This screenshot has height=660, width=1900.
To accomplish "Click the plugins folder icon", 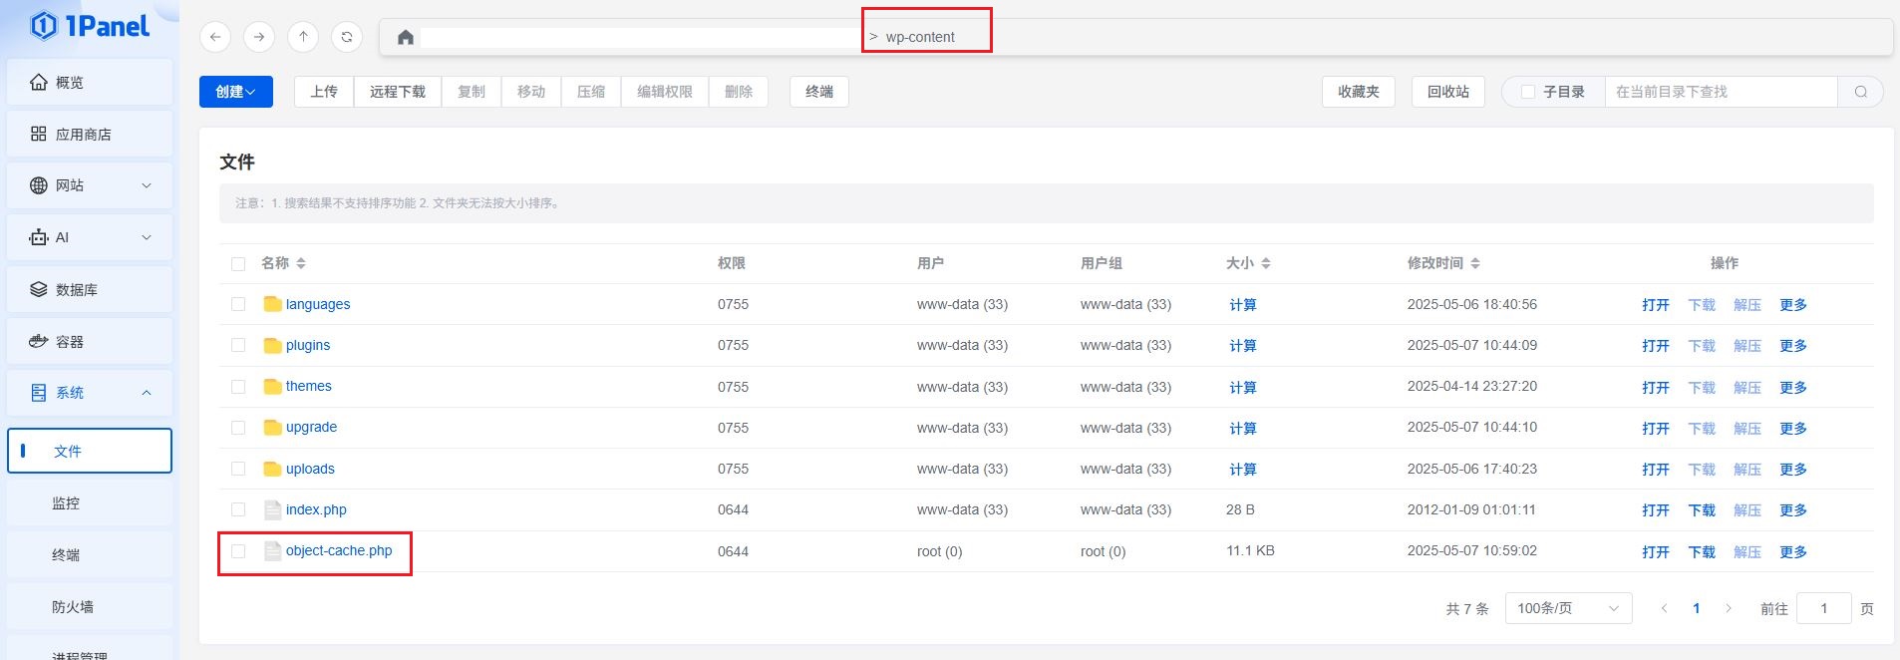I will 272,345.
